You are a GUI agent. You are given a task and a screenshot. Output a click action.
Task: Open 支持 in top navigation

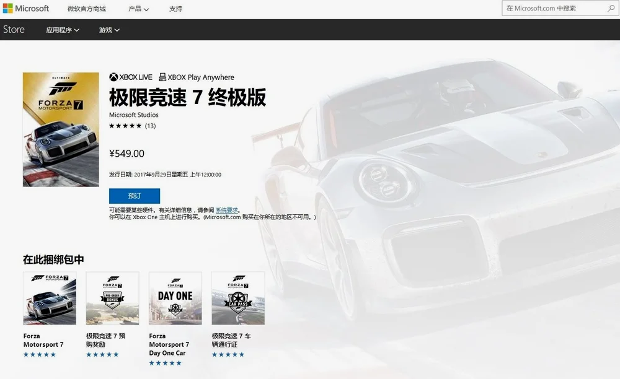pos(175,9)
